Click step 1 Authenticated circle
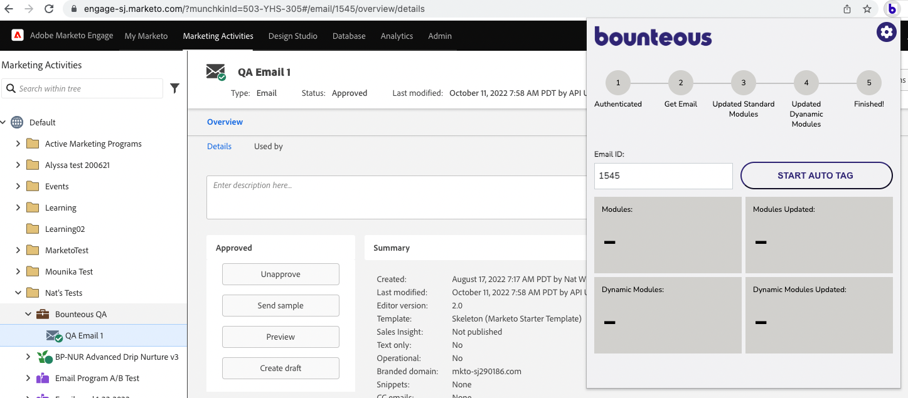The image size is (908, 398). (618, 83)
